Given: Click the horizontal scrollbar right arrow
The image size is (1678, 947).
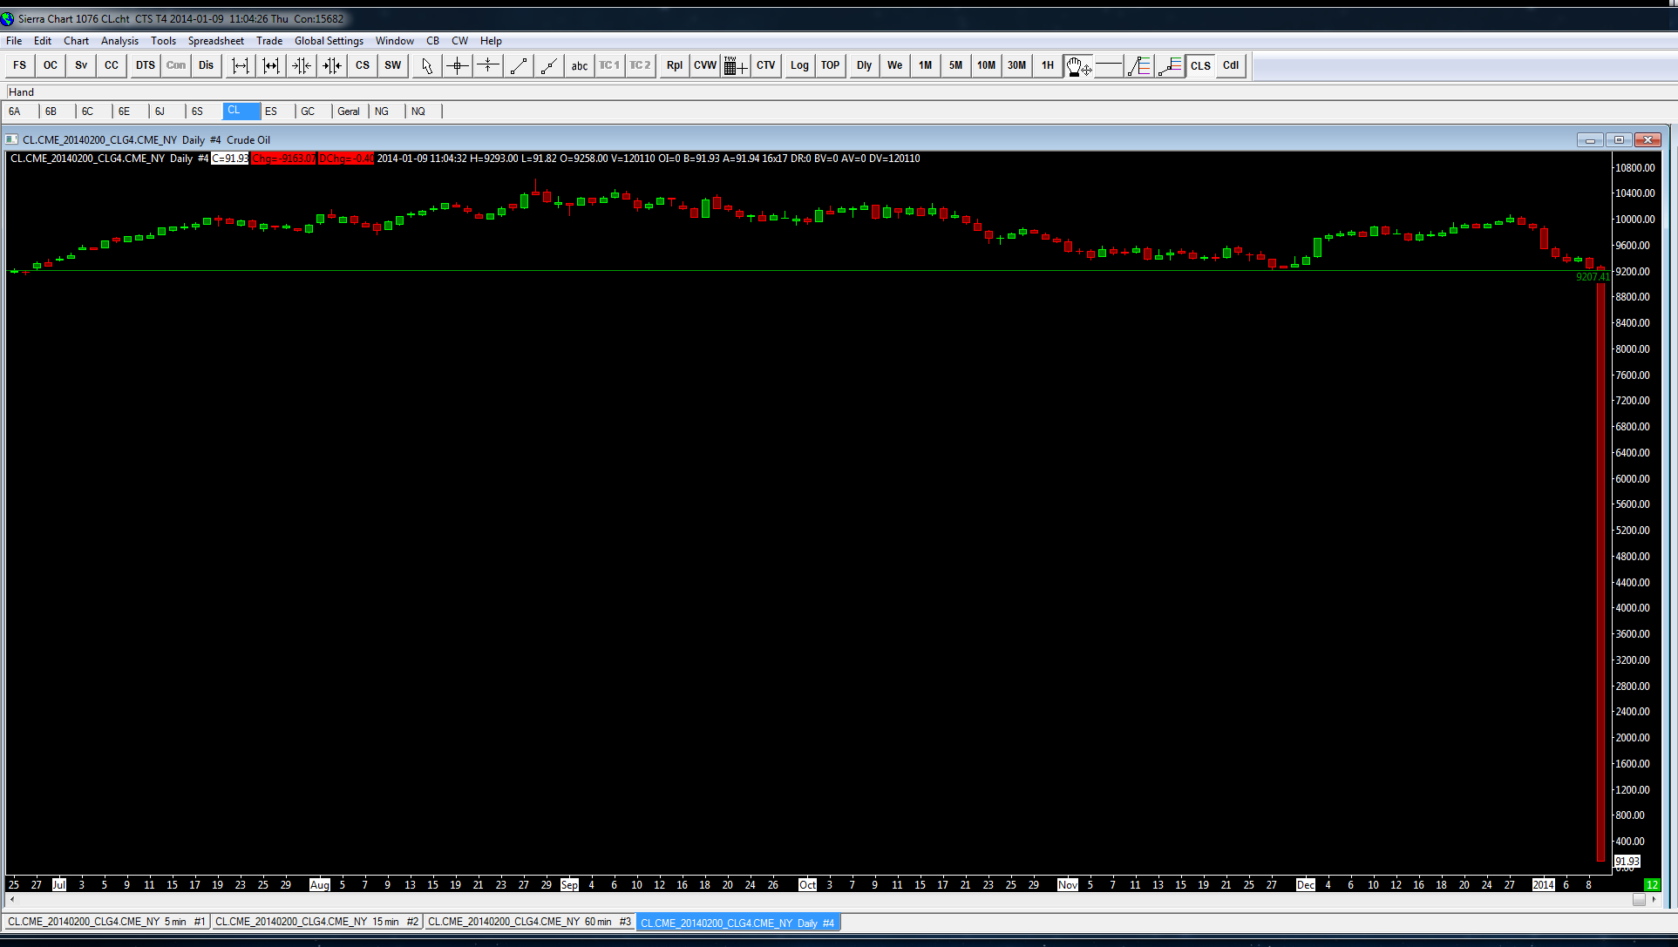Looking at the screenshot, I should point(1654,899).
